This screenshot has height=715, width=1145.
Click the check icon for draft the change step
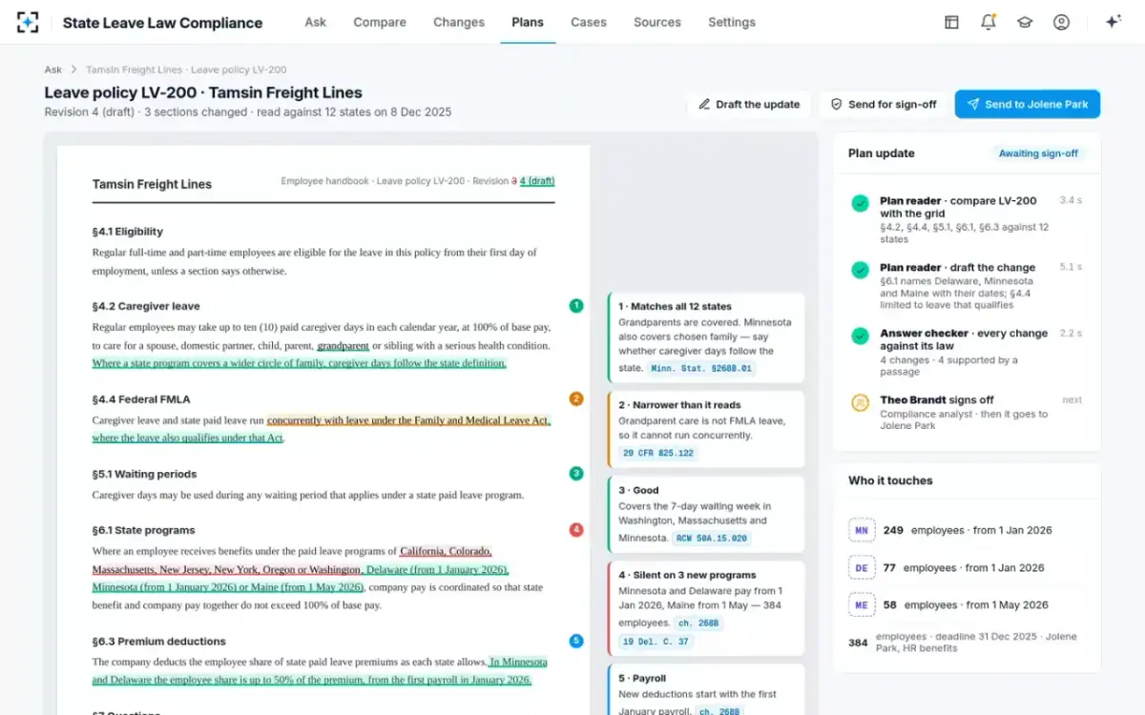click(860, 269)
